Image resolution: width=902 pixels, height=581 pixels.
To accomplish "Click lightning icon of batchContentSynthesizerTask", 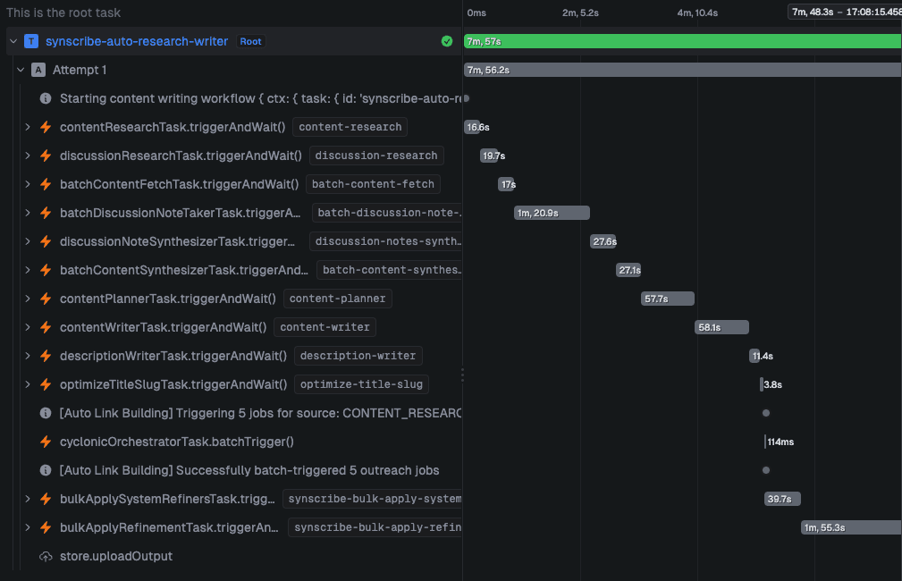I will pyautogui.click(x=46, y=270).
